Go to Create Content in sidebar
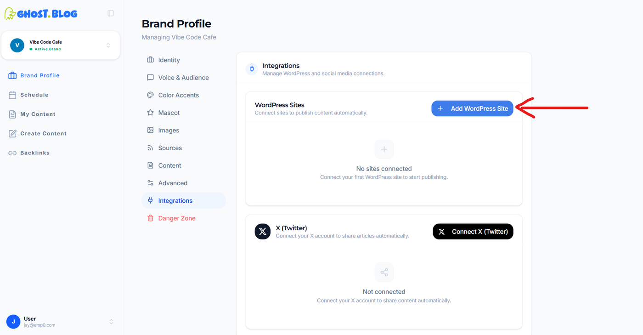The width and height of the screenshot is (643, 335). 43,133
